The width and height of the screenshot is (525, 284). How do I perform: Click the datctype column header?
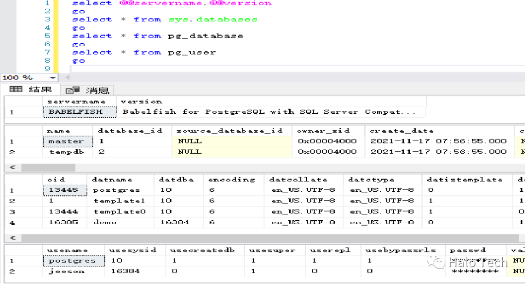[x=383, y=179]
